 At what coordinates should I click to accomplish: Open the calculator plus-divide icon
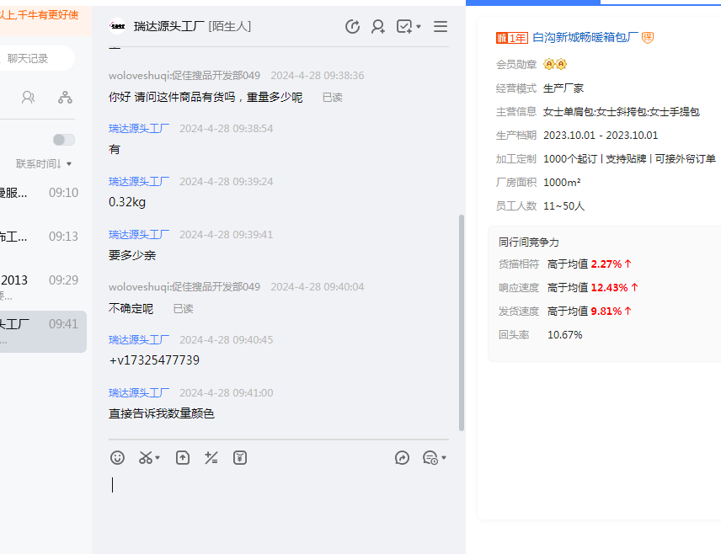211,458
